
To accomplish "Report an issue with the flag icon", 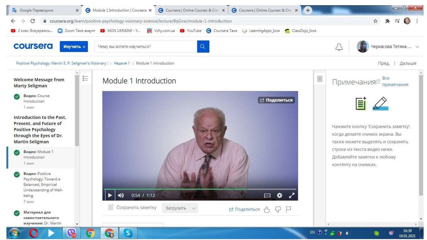I will [x=288, y=209].
